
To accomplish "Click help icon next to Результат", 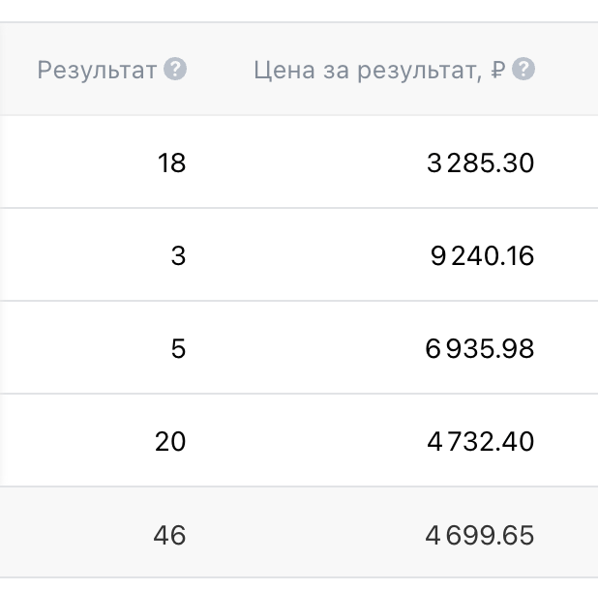I will [x=175, y=70].
